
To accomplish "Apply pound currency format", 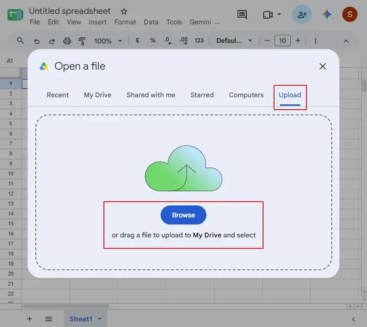I will point(138,41).
